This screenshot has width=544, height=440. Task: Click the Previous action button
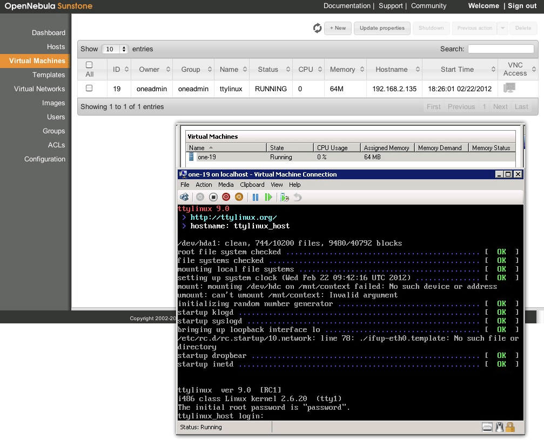pos(475,28)
